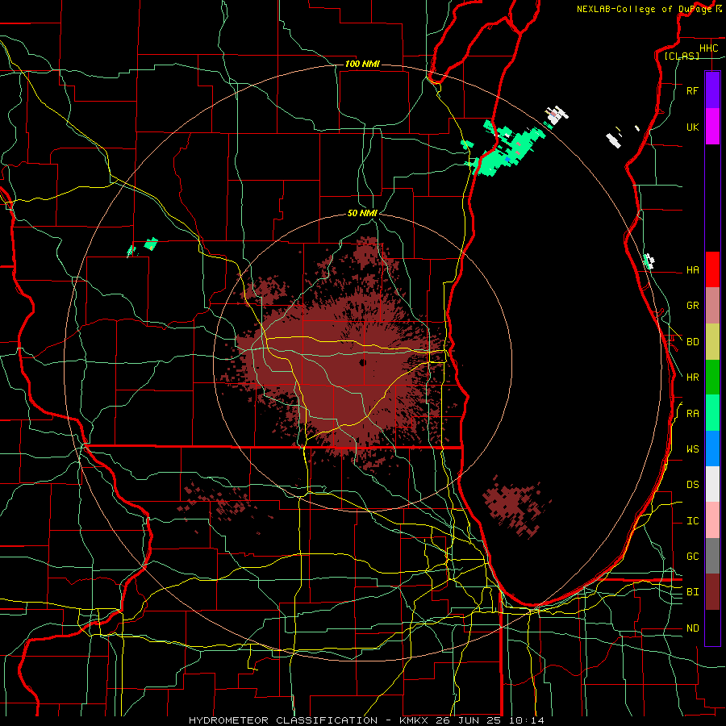Click the BI brown legend swatch

712,592
